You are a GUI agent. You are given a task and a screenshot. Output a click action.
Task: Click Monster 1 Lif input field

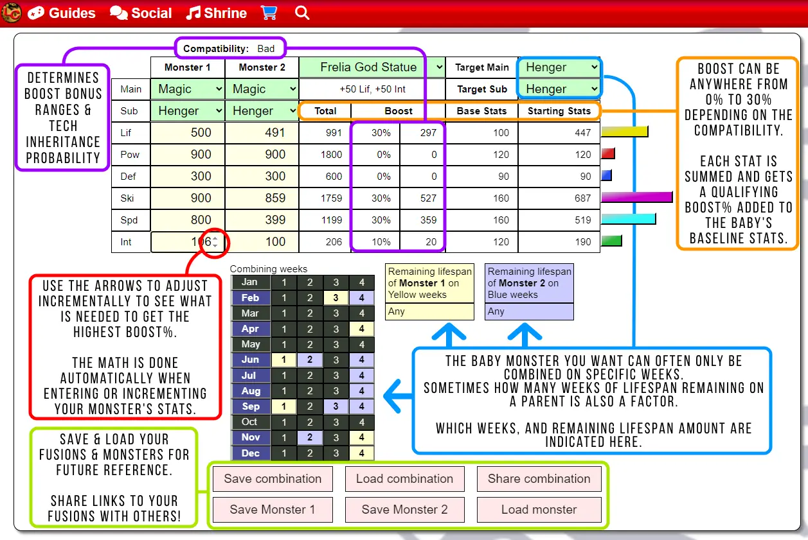tap(188, 133)
